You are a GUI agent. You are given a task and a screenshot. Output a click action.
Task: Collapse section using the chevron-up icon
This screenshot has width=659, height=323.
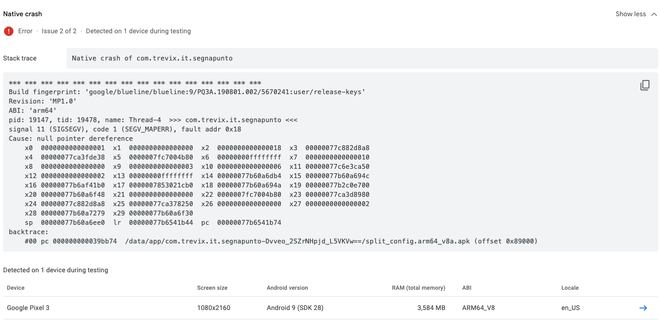pos(654,14)
